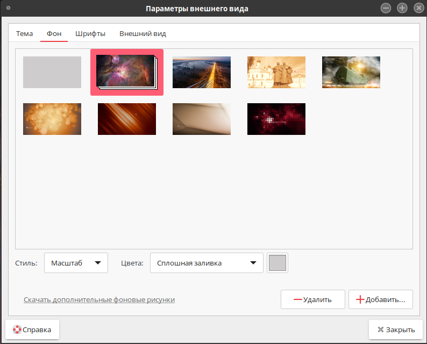This screenshot has width=427, height=344.
Task: Open the Шрифты tab
Action: [x=90, y=33]
